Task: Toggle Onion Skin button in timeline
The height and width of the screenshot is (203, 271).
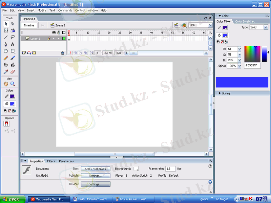Action: click(x=76, y=53)
